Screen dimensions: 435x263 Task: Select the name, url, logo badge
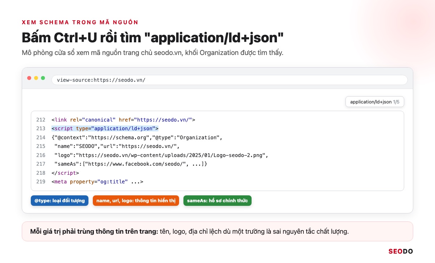(136, 200)
